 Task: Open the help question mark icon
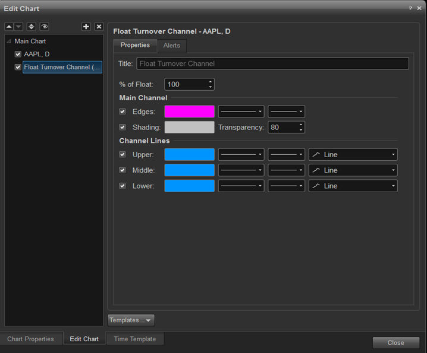point(410,8)
